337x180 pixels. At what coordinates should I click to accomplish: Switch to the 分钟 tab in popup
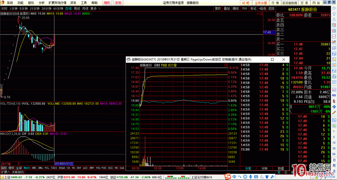[x=264, y=169]
